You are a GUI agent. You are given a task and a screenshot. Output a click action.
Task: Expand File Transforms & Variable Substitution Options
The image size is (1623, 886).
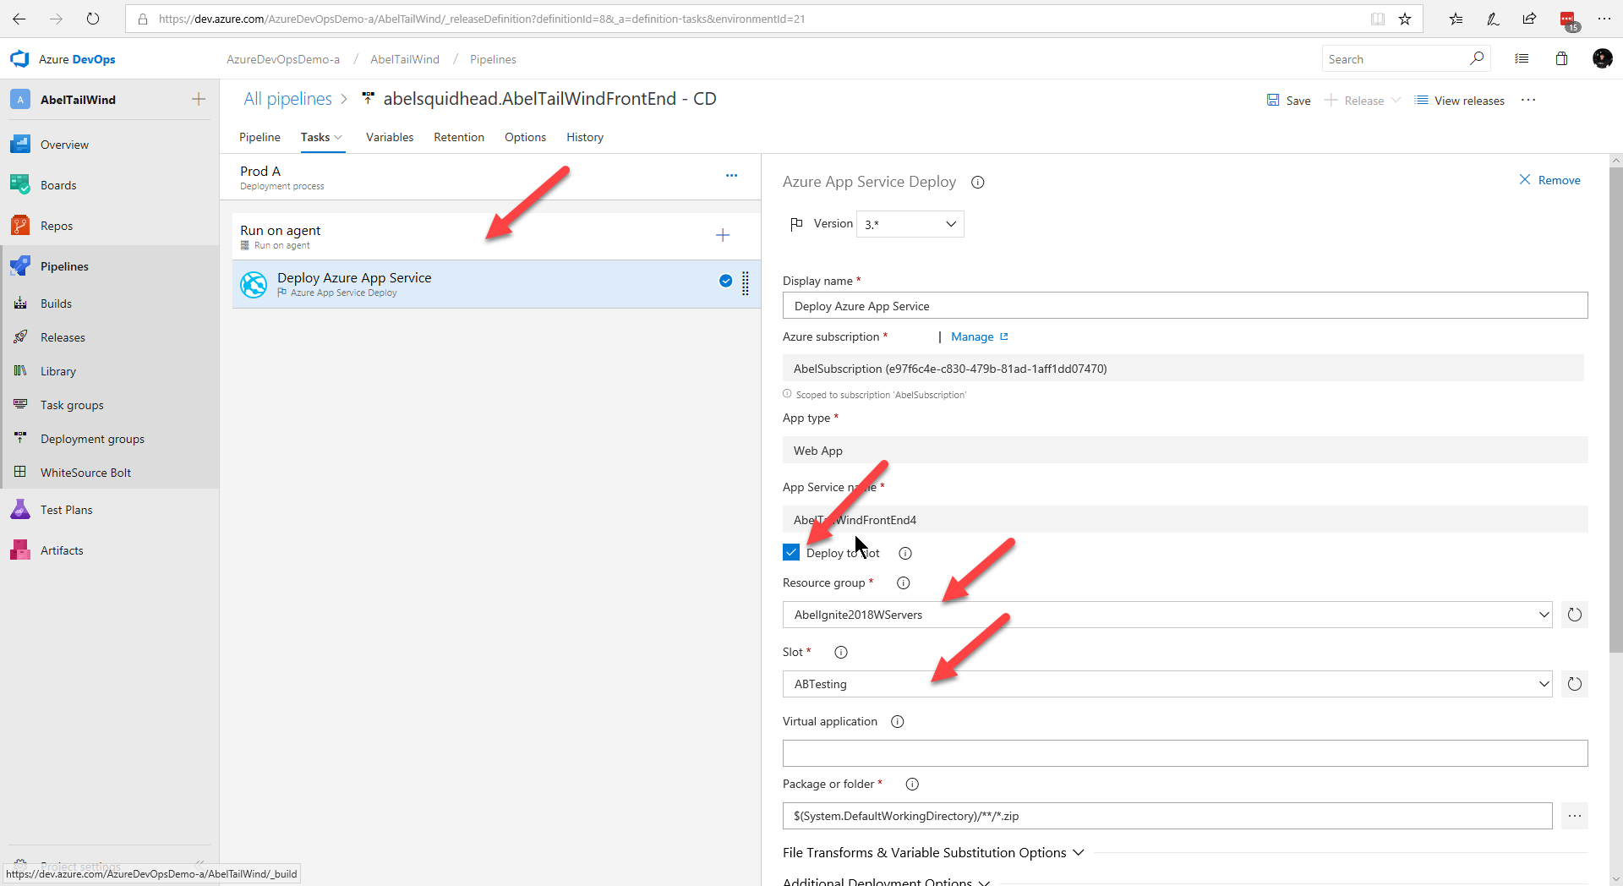click(933, 852)
